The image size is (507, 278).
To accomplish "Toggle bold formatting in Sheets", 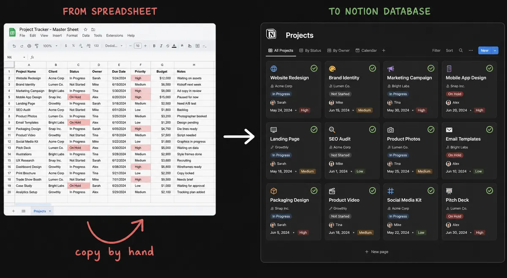I will click(x=154, y=46).
